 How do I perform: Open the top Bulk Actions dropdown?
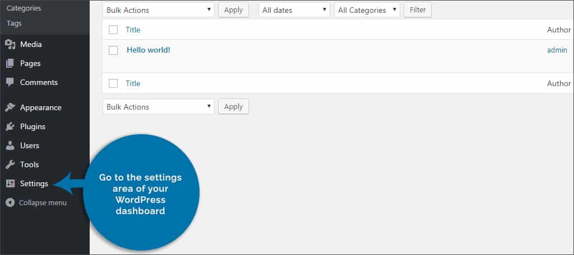[159, 10]
